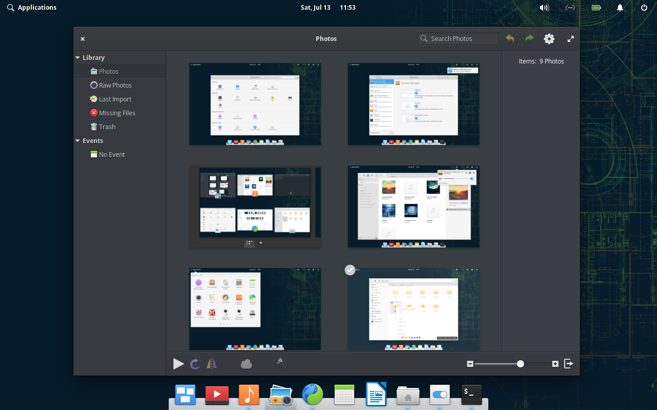Collapse the Library section
Image resolution: width=657 pixels, height=410 pixels.
[78, 58]
